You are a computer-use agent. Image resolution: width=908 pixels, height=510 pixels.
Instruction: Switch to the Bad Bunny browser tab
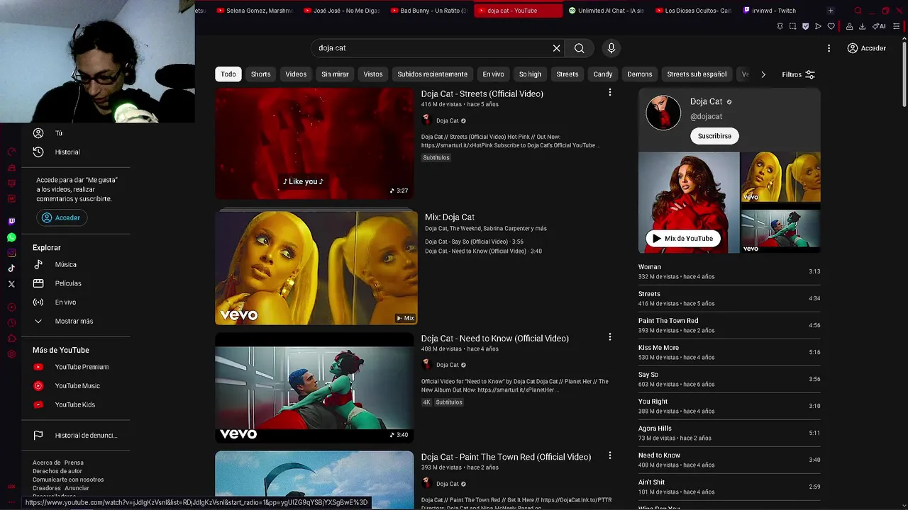[x=431, y=11]
